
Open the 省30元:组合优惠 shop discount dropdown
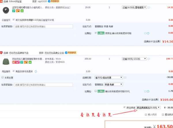pyautogui.click(x=109, y=77)
